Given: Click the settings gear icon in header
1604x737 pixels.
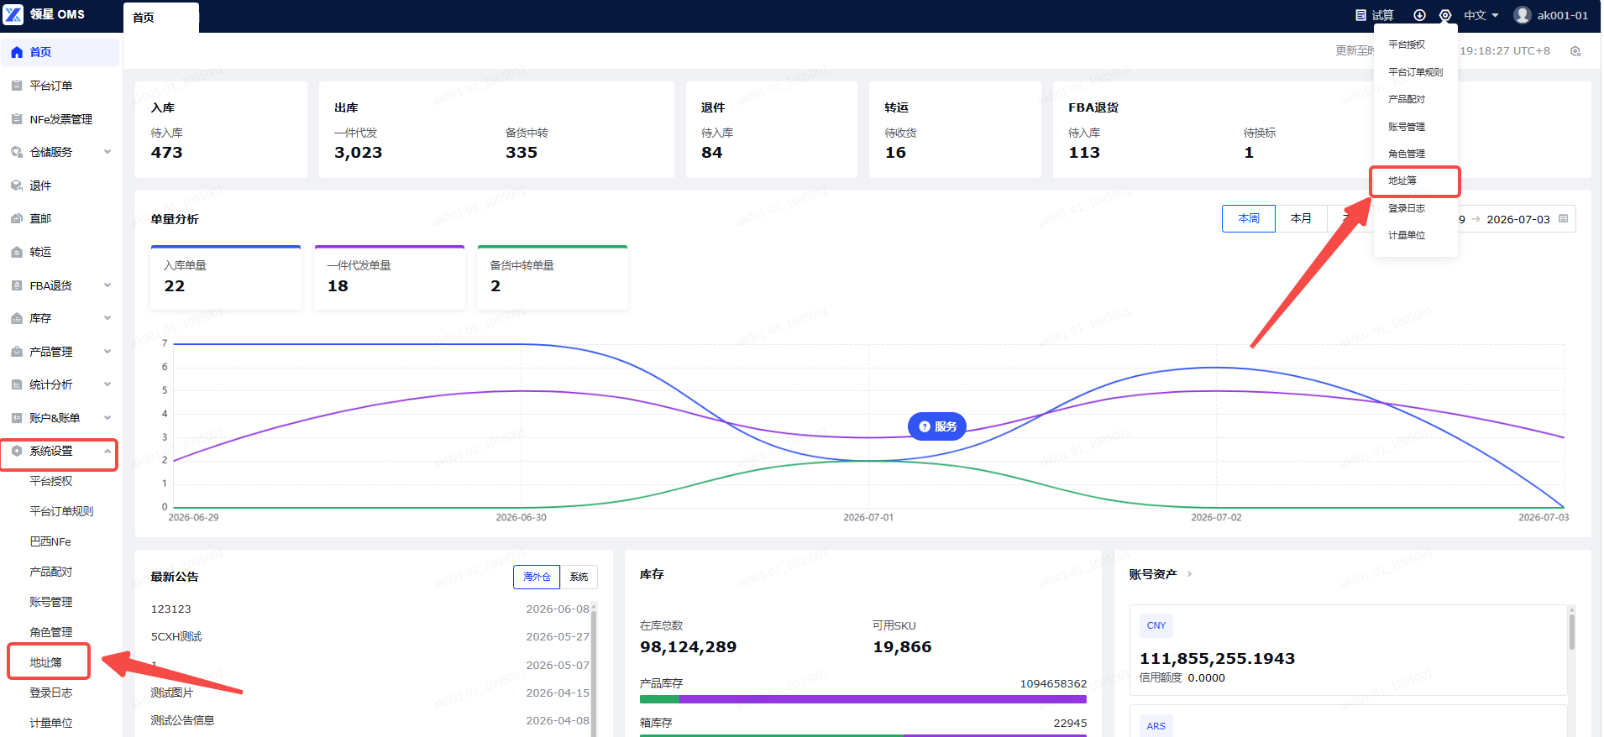Looking at the screenshot, I should pyautogui.click(x=1444, y=15).
